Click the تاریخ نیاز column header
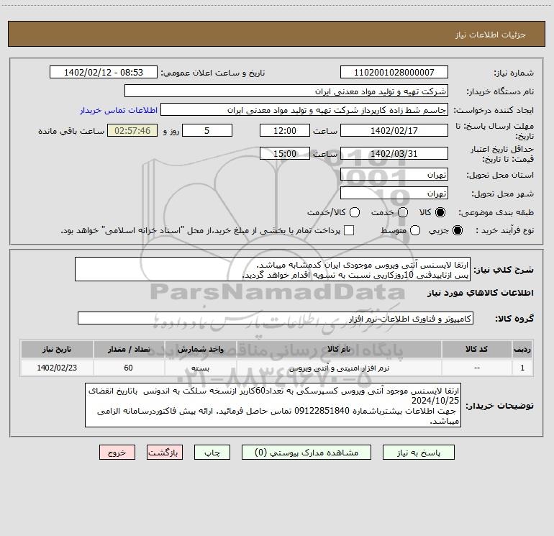The image size is (554, 536). coord(57,350)
